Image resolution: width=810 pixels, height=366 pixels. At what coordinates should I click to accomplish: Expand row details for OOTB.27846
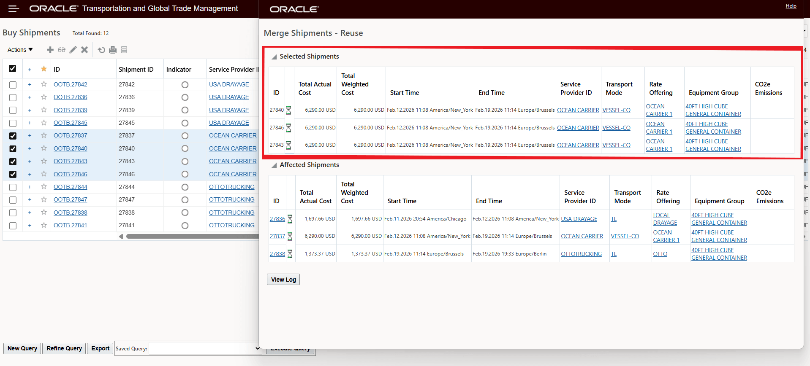30,174
